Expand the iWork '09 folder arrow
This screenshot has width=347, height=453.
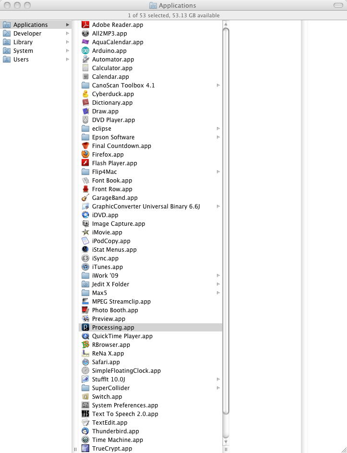[218, 275]
